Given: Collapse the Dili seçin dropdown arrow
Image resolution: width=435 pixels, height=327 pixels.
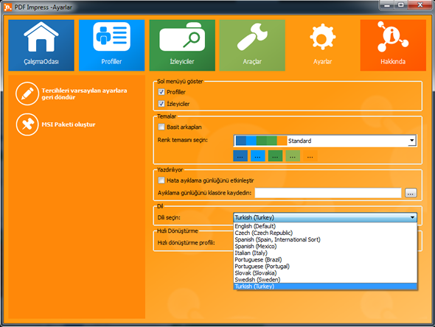Looking at the screenshot, I should [413, 217].
